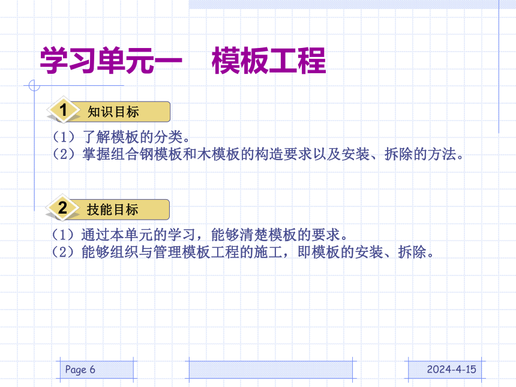Click the 2024-4-15 date footer box
Viewport: 516px width, 387px height.
pos(445,370)
